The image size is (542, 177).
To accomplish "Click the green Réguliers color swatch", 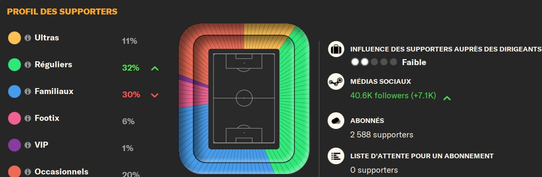I will coord(15,65).
